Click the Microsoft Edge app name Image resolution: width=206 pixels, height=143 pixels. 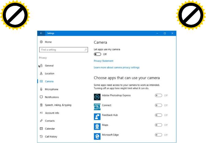(110, 135)
